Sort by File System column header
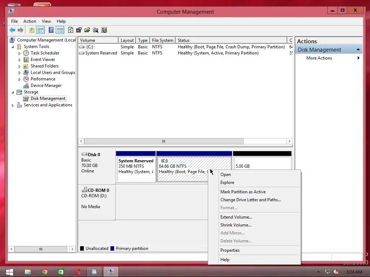370x277 pixels. click(x=163, y=40)
